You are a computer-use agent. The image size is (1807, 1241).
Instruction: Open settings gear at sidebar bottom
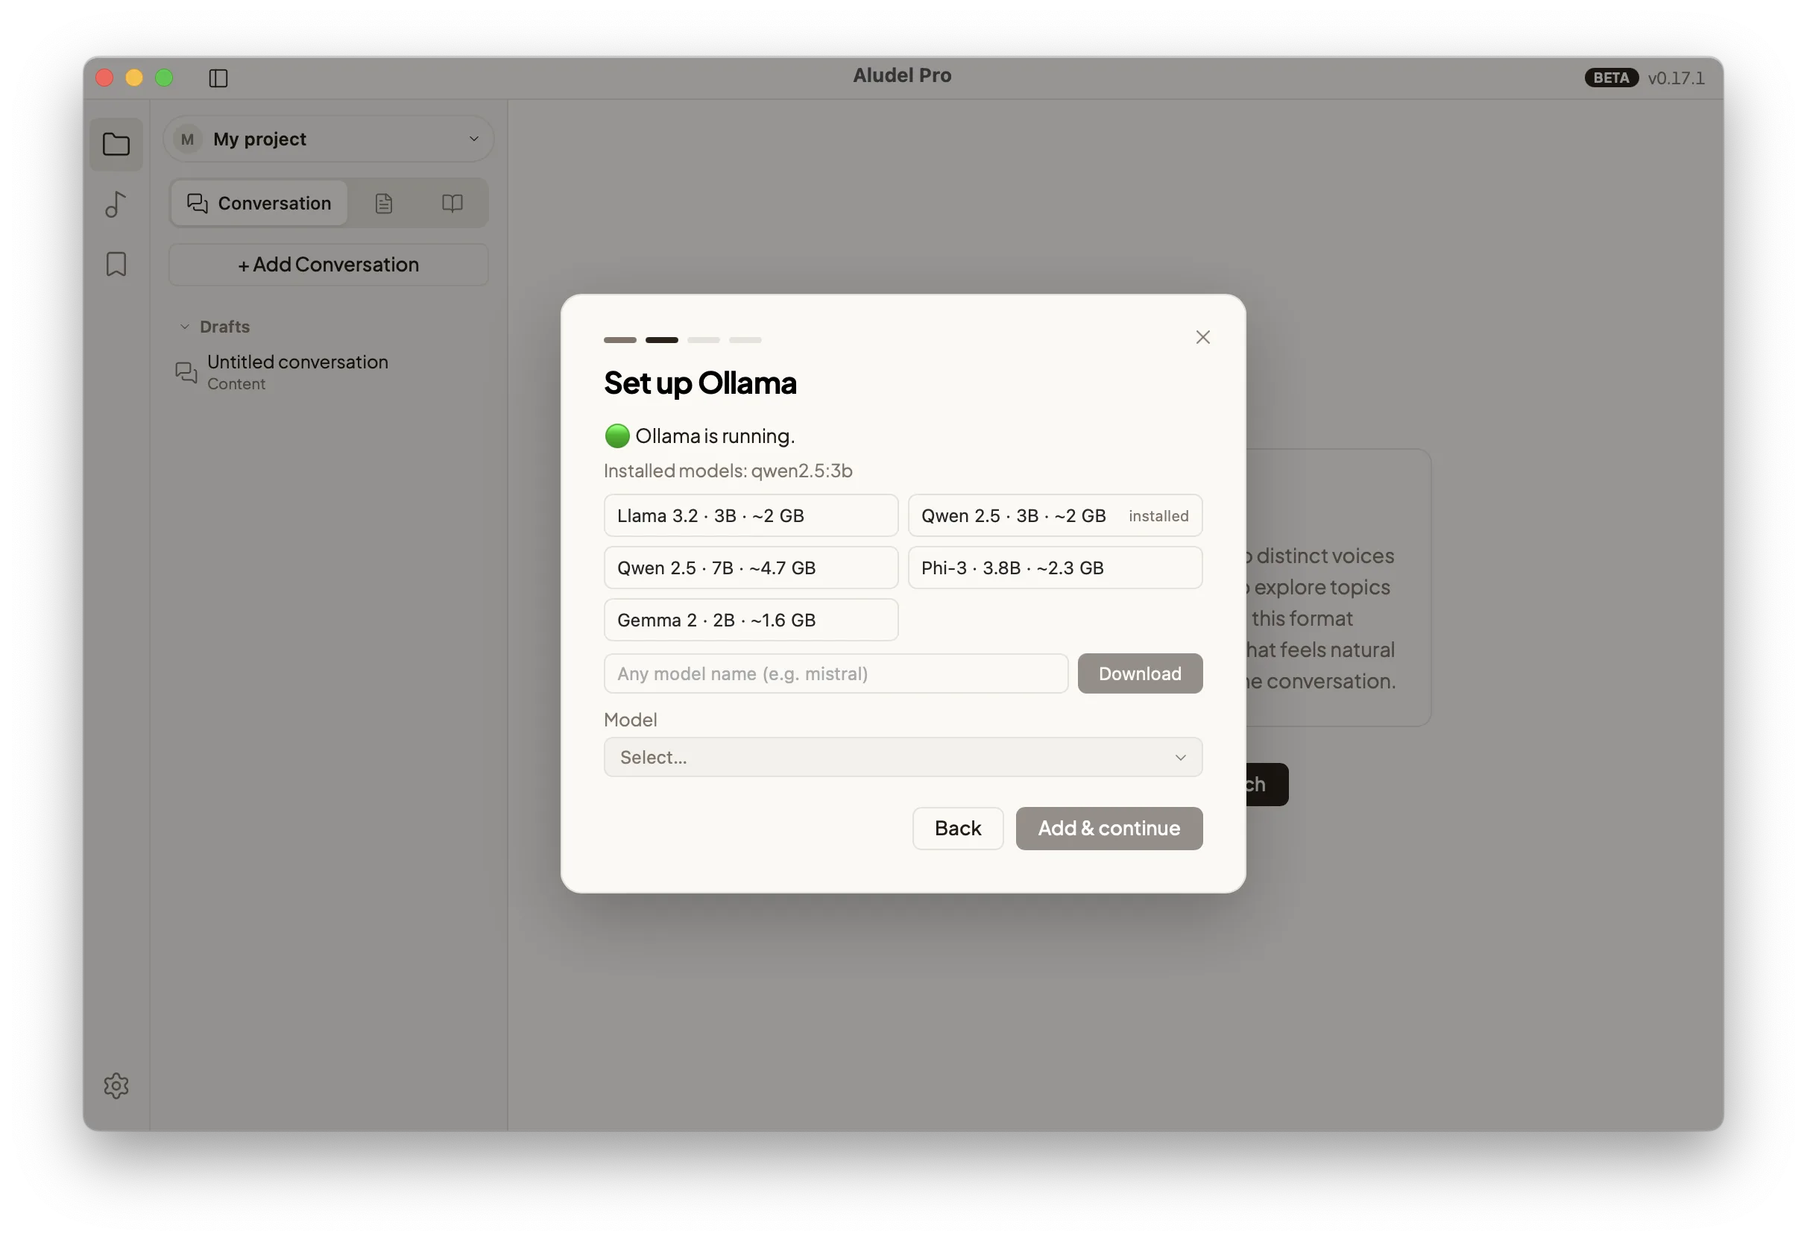coord(116,1084)
